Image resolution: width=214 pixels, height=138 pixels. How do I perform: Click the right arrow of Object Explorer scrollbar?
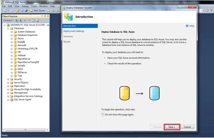(x=47, y=130)
